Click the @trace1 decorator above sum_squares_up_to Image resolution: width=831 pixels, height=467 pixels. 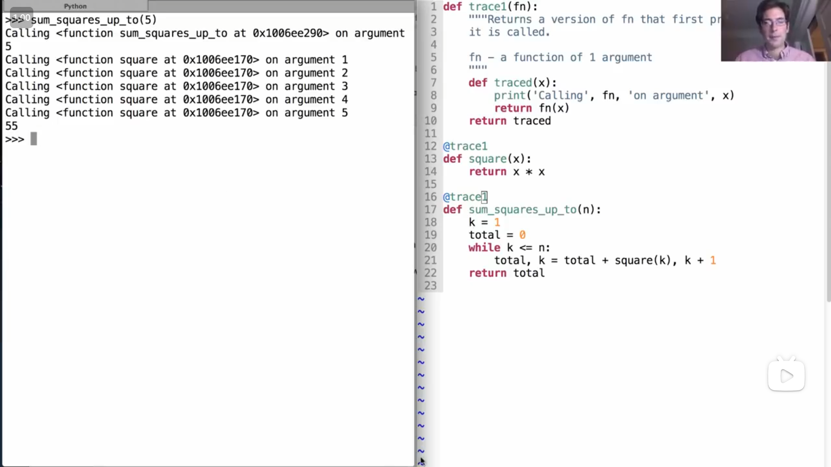[465, 197]
